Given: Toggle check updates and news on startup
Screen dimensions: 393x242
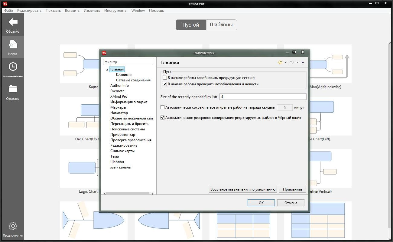Looking at the screenshot, I should coord(165,84).
